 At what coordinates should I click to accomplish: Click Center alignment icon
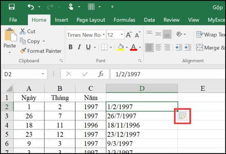158,47
